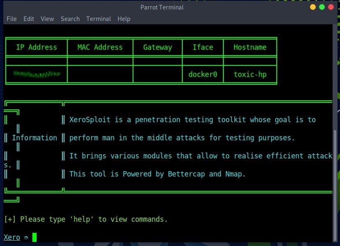This screenshot has height=246, width=340.
Task: Click the IP Address column header
Action: pyautogui.click(x=37, y=47)
